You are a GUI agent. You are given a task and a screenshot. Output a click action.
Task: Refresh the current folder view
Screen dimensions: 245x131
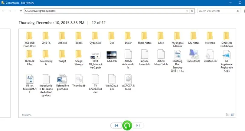[x=192, y=11]
